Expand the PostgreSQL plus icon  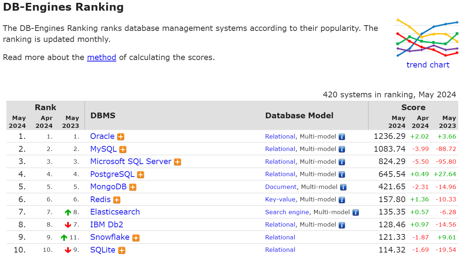click(x=141, y=175)
